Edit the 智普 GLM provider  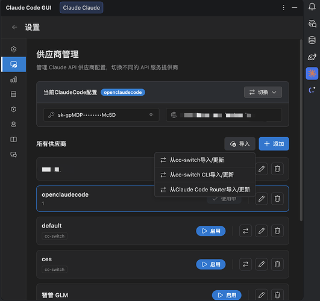pyautogui.click(x=262, y=295)
